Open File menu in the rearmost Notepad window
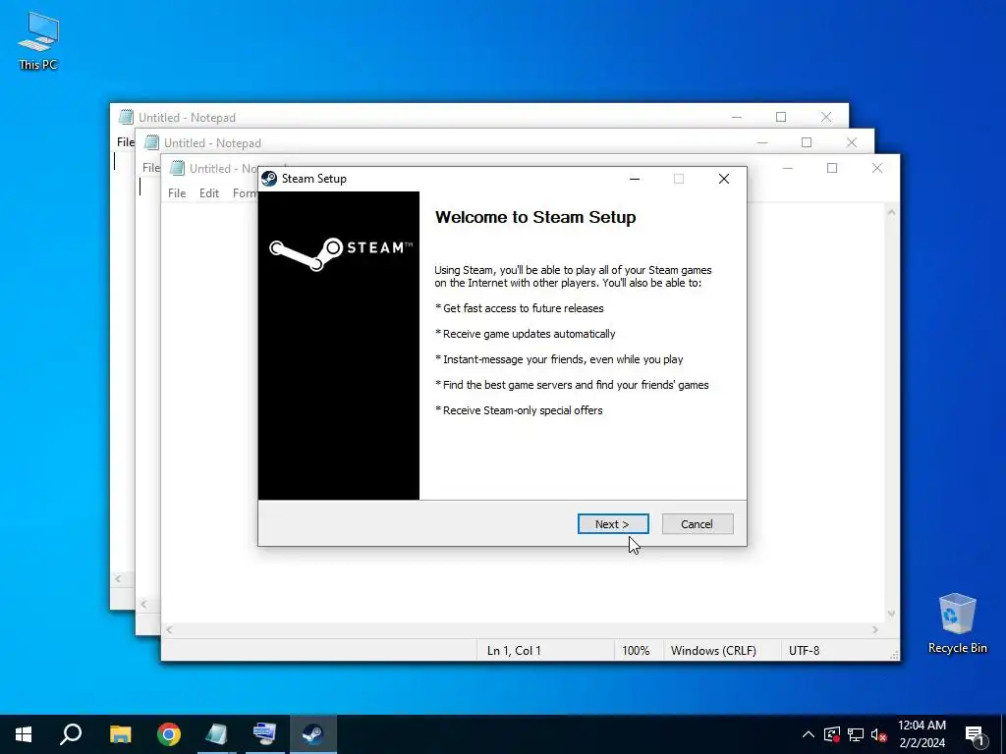Viewport: 1006px width, 754px height. point(125,141)
